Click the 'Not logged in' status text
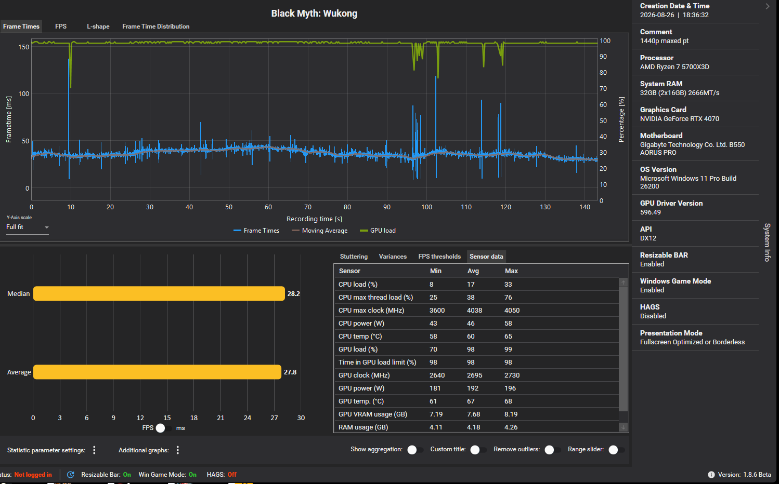This screenshot has width=779, height=484. tap(33, 475)
